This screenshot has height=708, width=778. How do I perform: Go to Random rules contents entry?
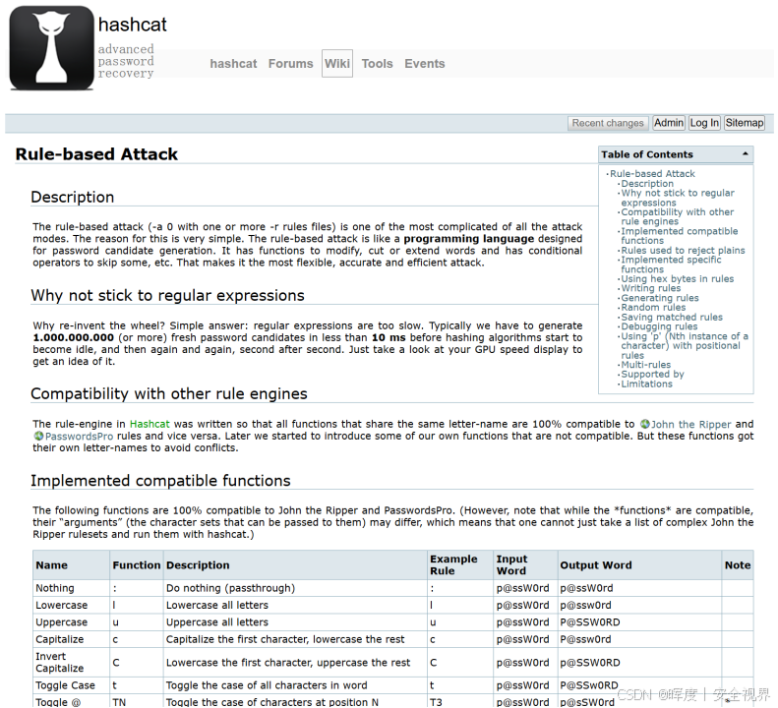653,307
